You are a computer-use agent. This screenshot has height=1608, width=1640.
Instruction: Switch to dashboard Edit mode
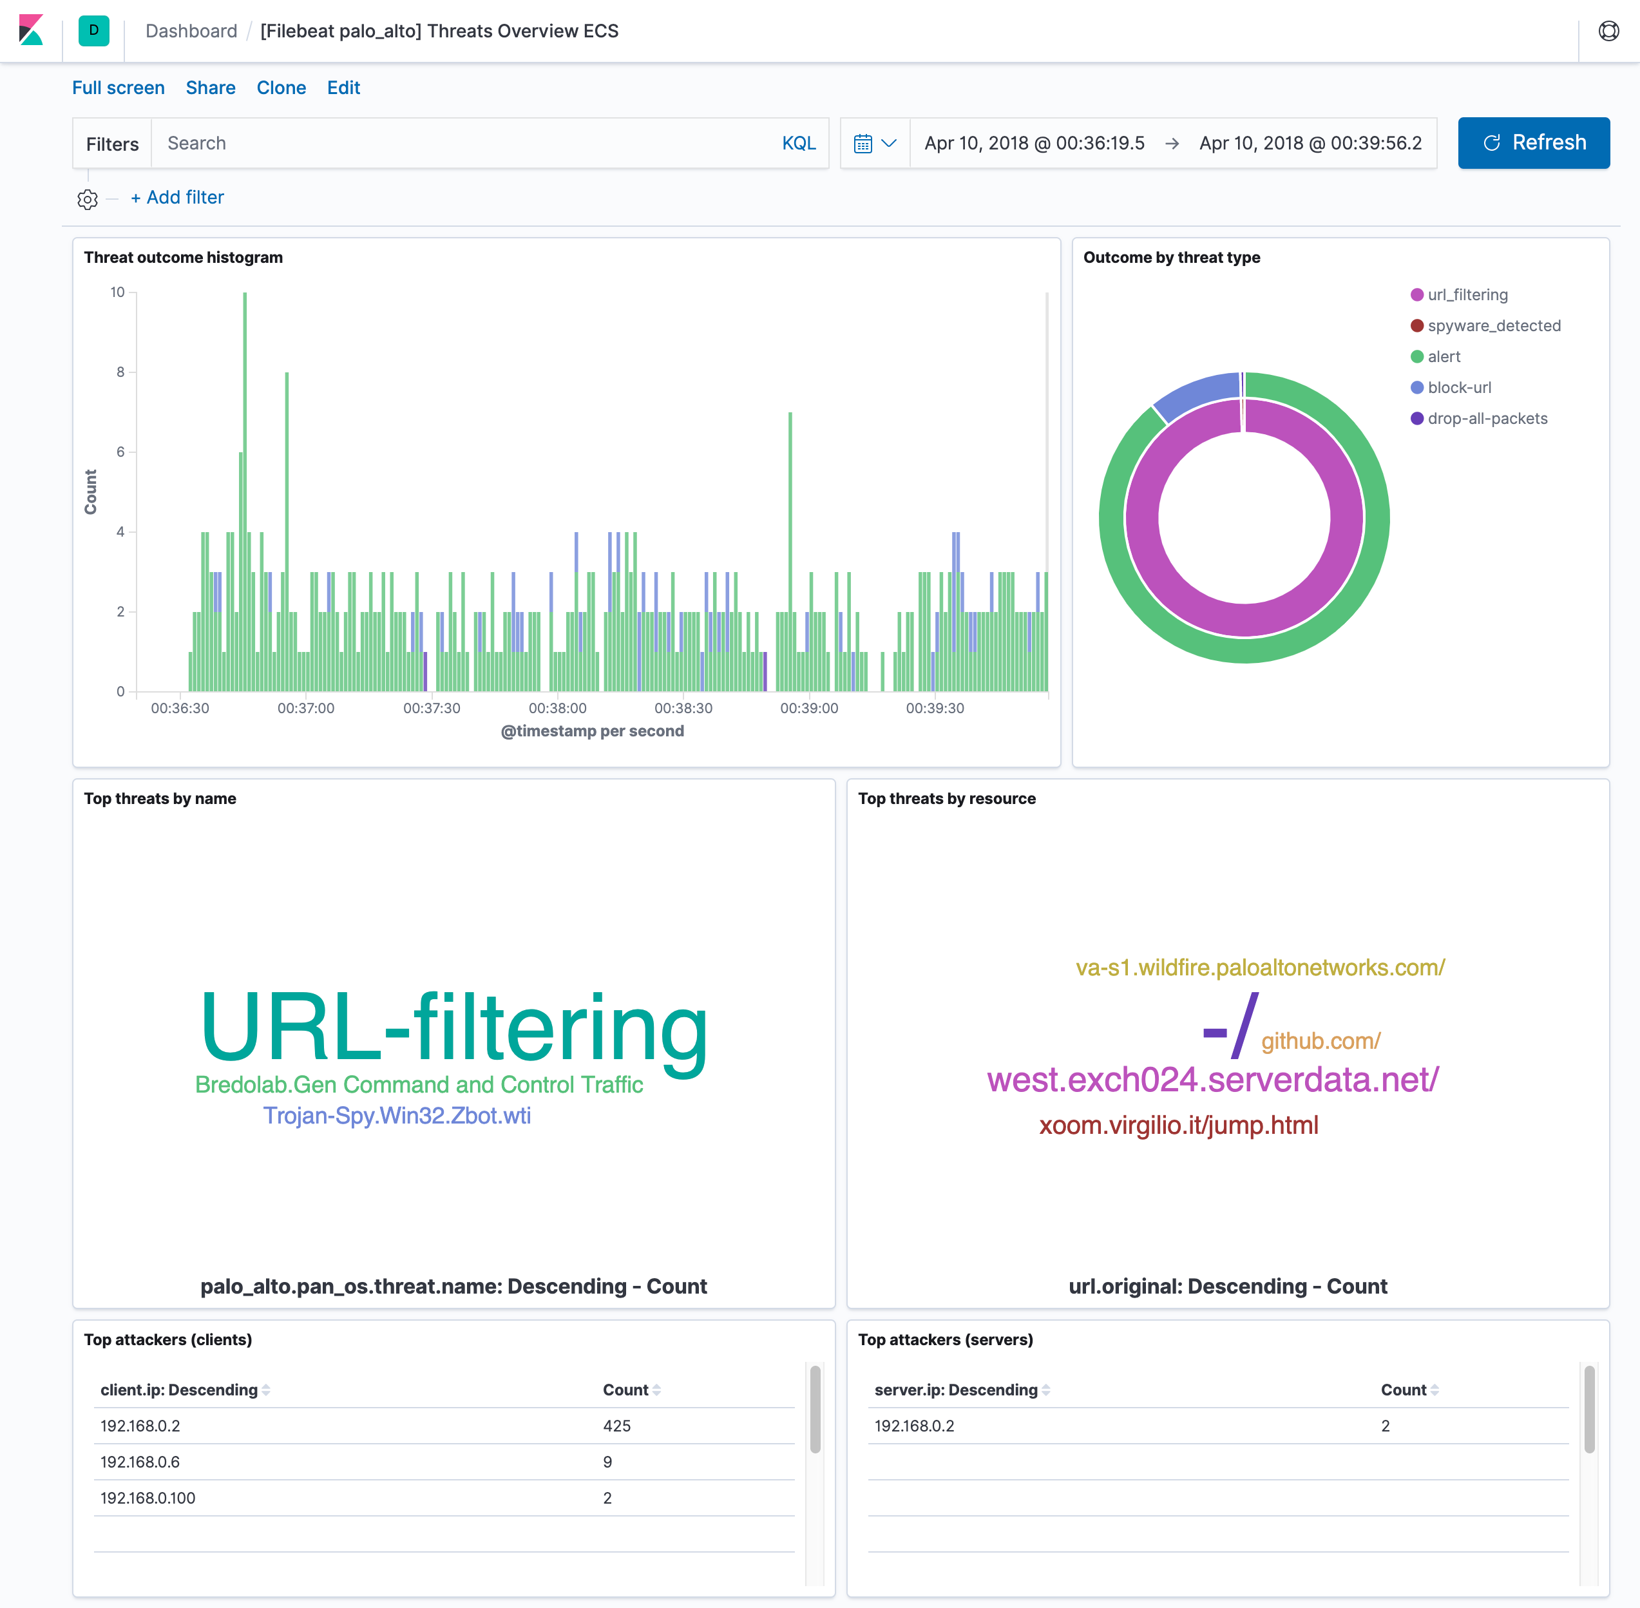pos(343,87)
